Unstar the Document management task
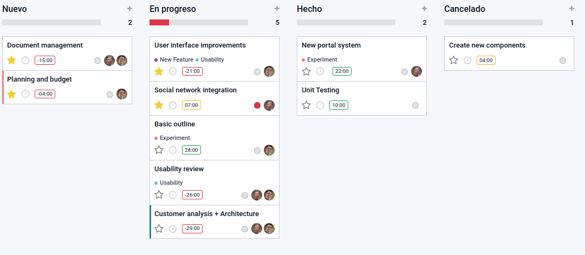Image resolution: width=585 pixels, height=255 pixels. 11,60
